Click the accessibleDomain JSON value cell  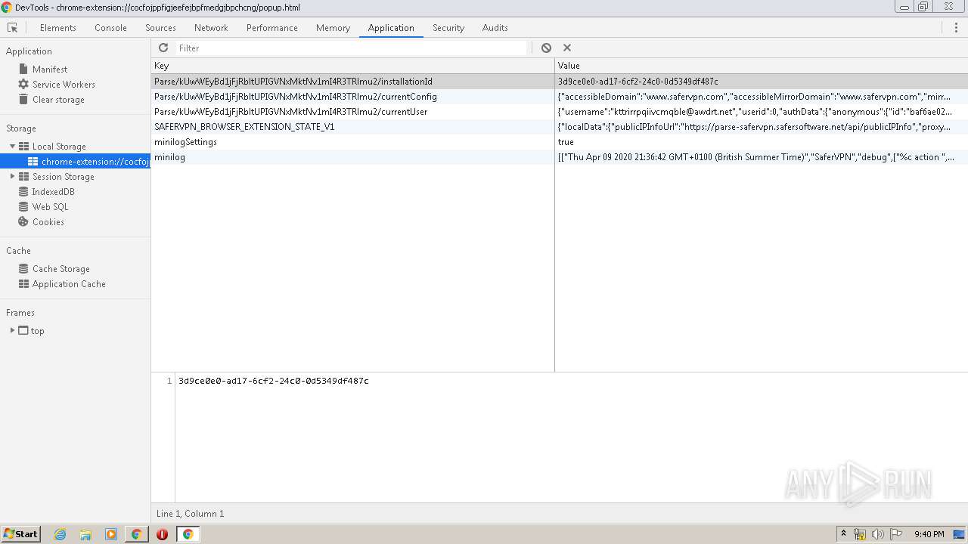pyautogui.click(x=762, y=96)
